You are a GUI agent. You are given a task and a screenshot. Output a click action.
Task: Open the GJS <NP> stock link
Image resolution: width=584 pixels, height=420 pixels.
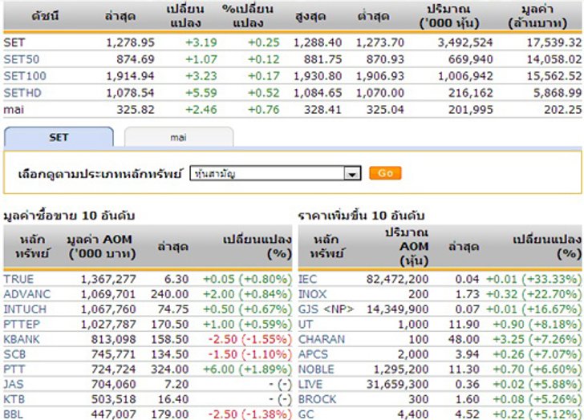pos(326,309)
